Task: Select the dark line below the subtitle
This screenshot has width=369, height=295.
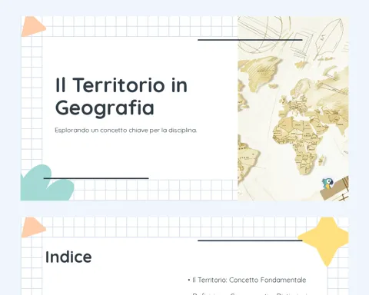Action: [x=96, y=178]
